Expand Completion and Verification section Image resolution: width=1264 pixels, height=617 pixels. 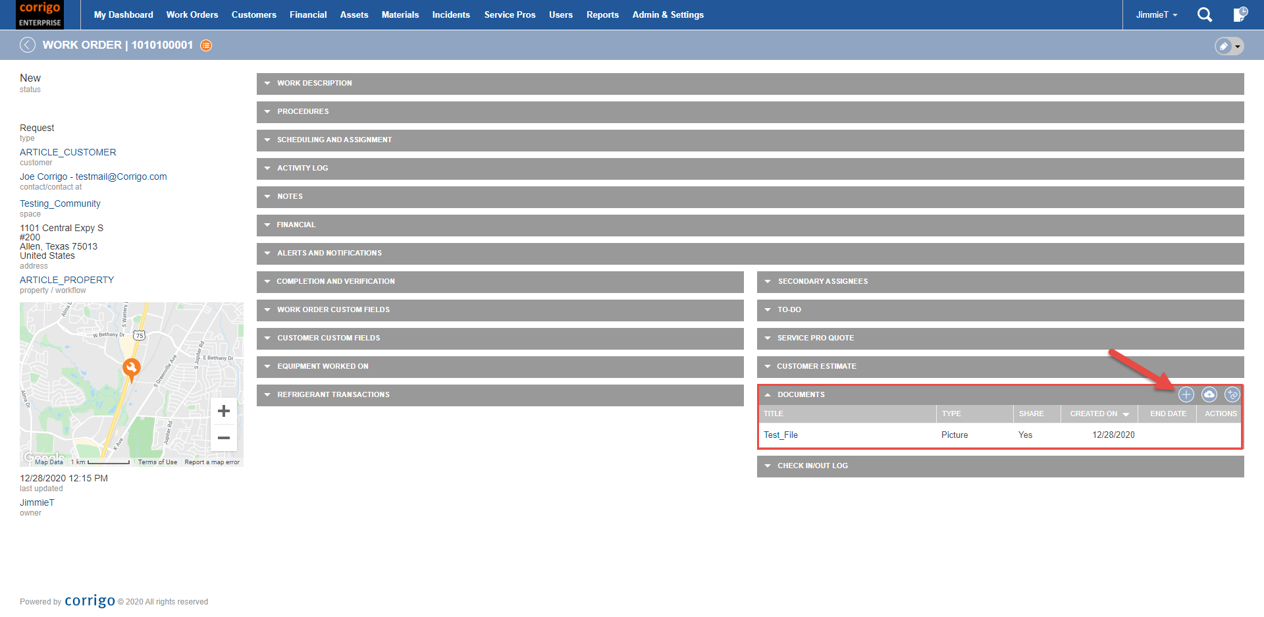tap(500, 282)
